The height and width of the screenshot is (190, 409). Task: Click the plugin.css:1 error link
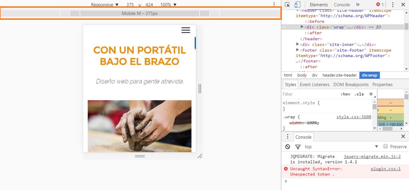pos(385,169)
